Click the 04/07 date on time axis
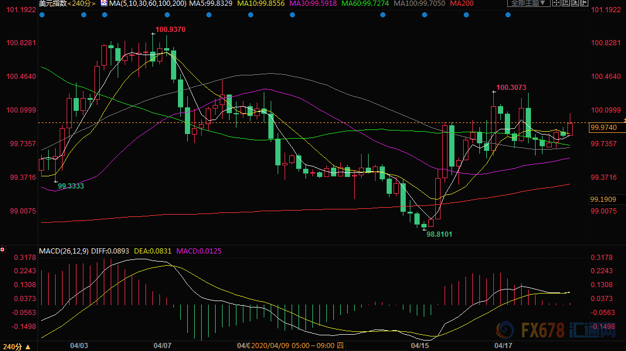Viewport: 626px width, 351px height. pos(163,345)
